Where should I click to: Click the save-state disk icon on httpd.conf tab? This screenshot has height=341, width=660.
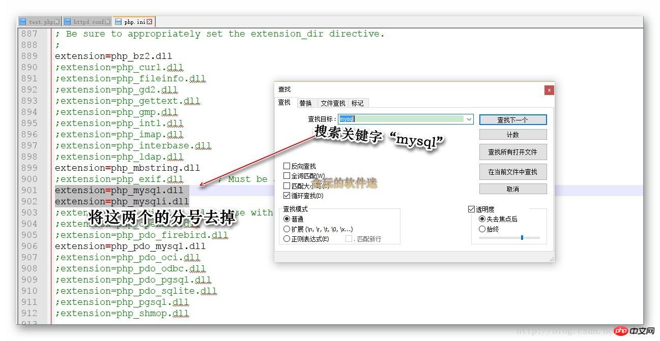tap(68, 22)
